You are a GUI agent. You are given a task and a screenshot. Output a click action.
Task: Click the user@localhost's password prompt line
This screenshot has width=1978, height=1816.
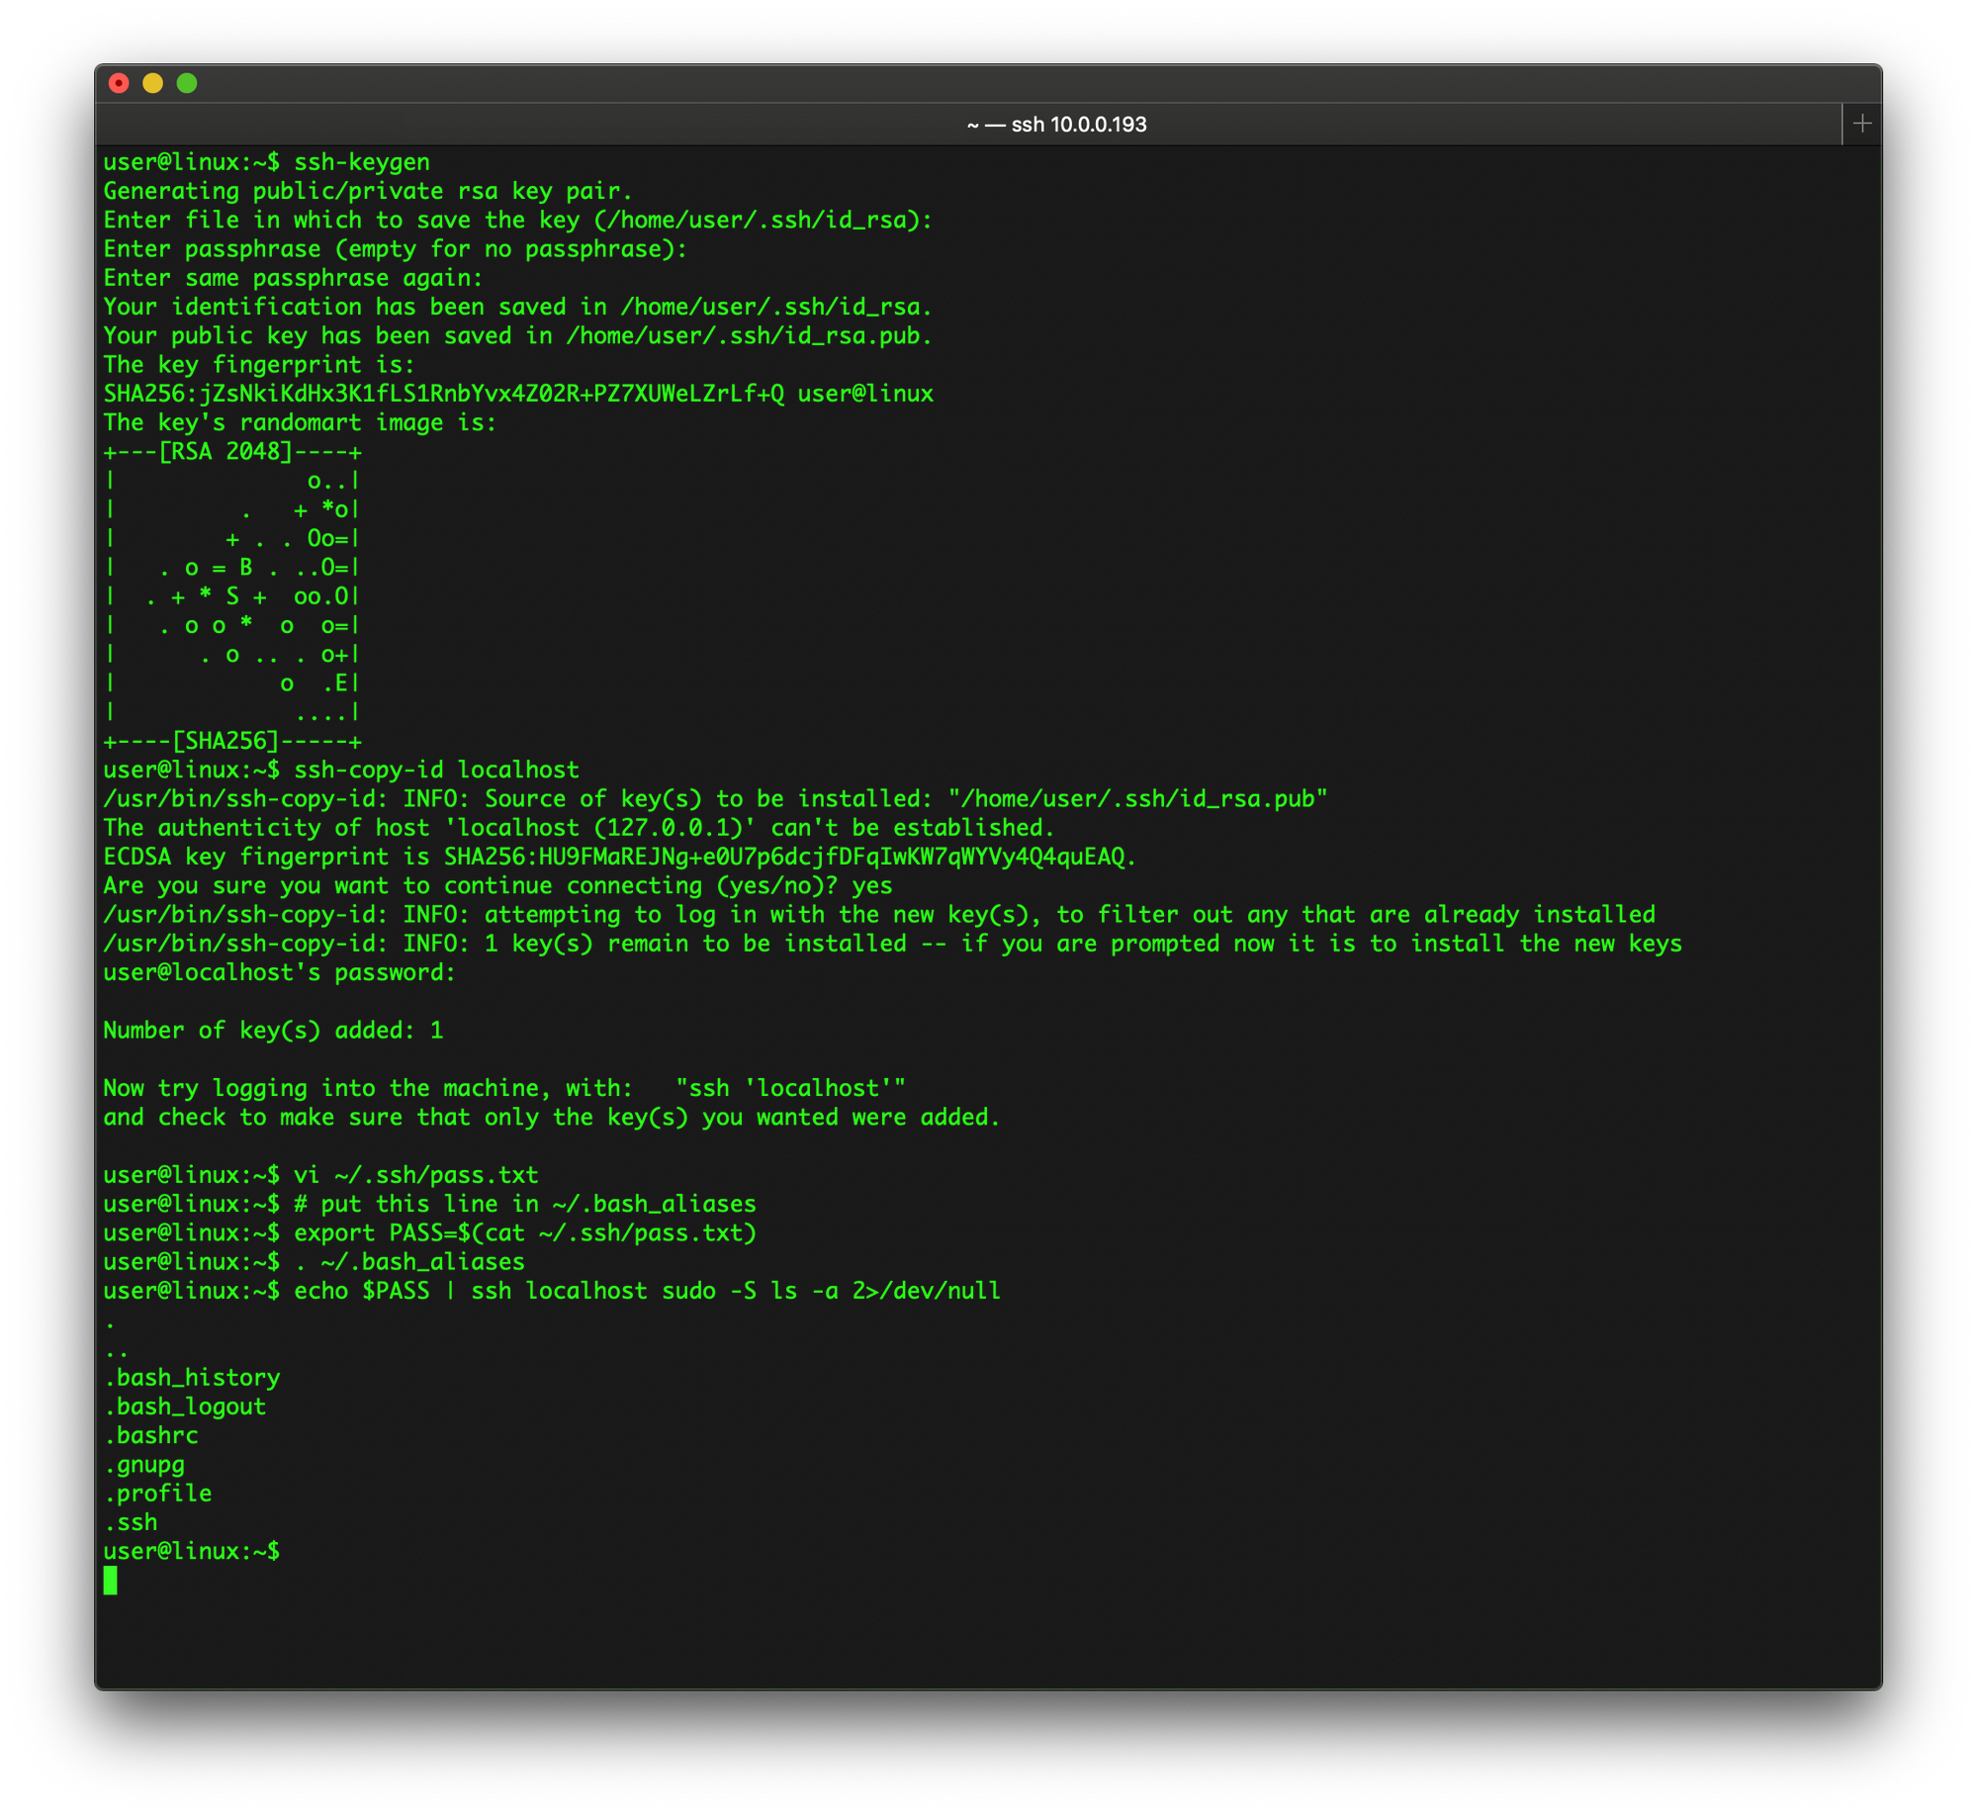(278, 972)
